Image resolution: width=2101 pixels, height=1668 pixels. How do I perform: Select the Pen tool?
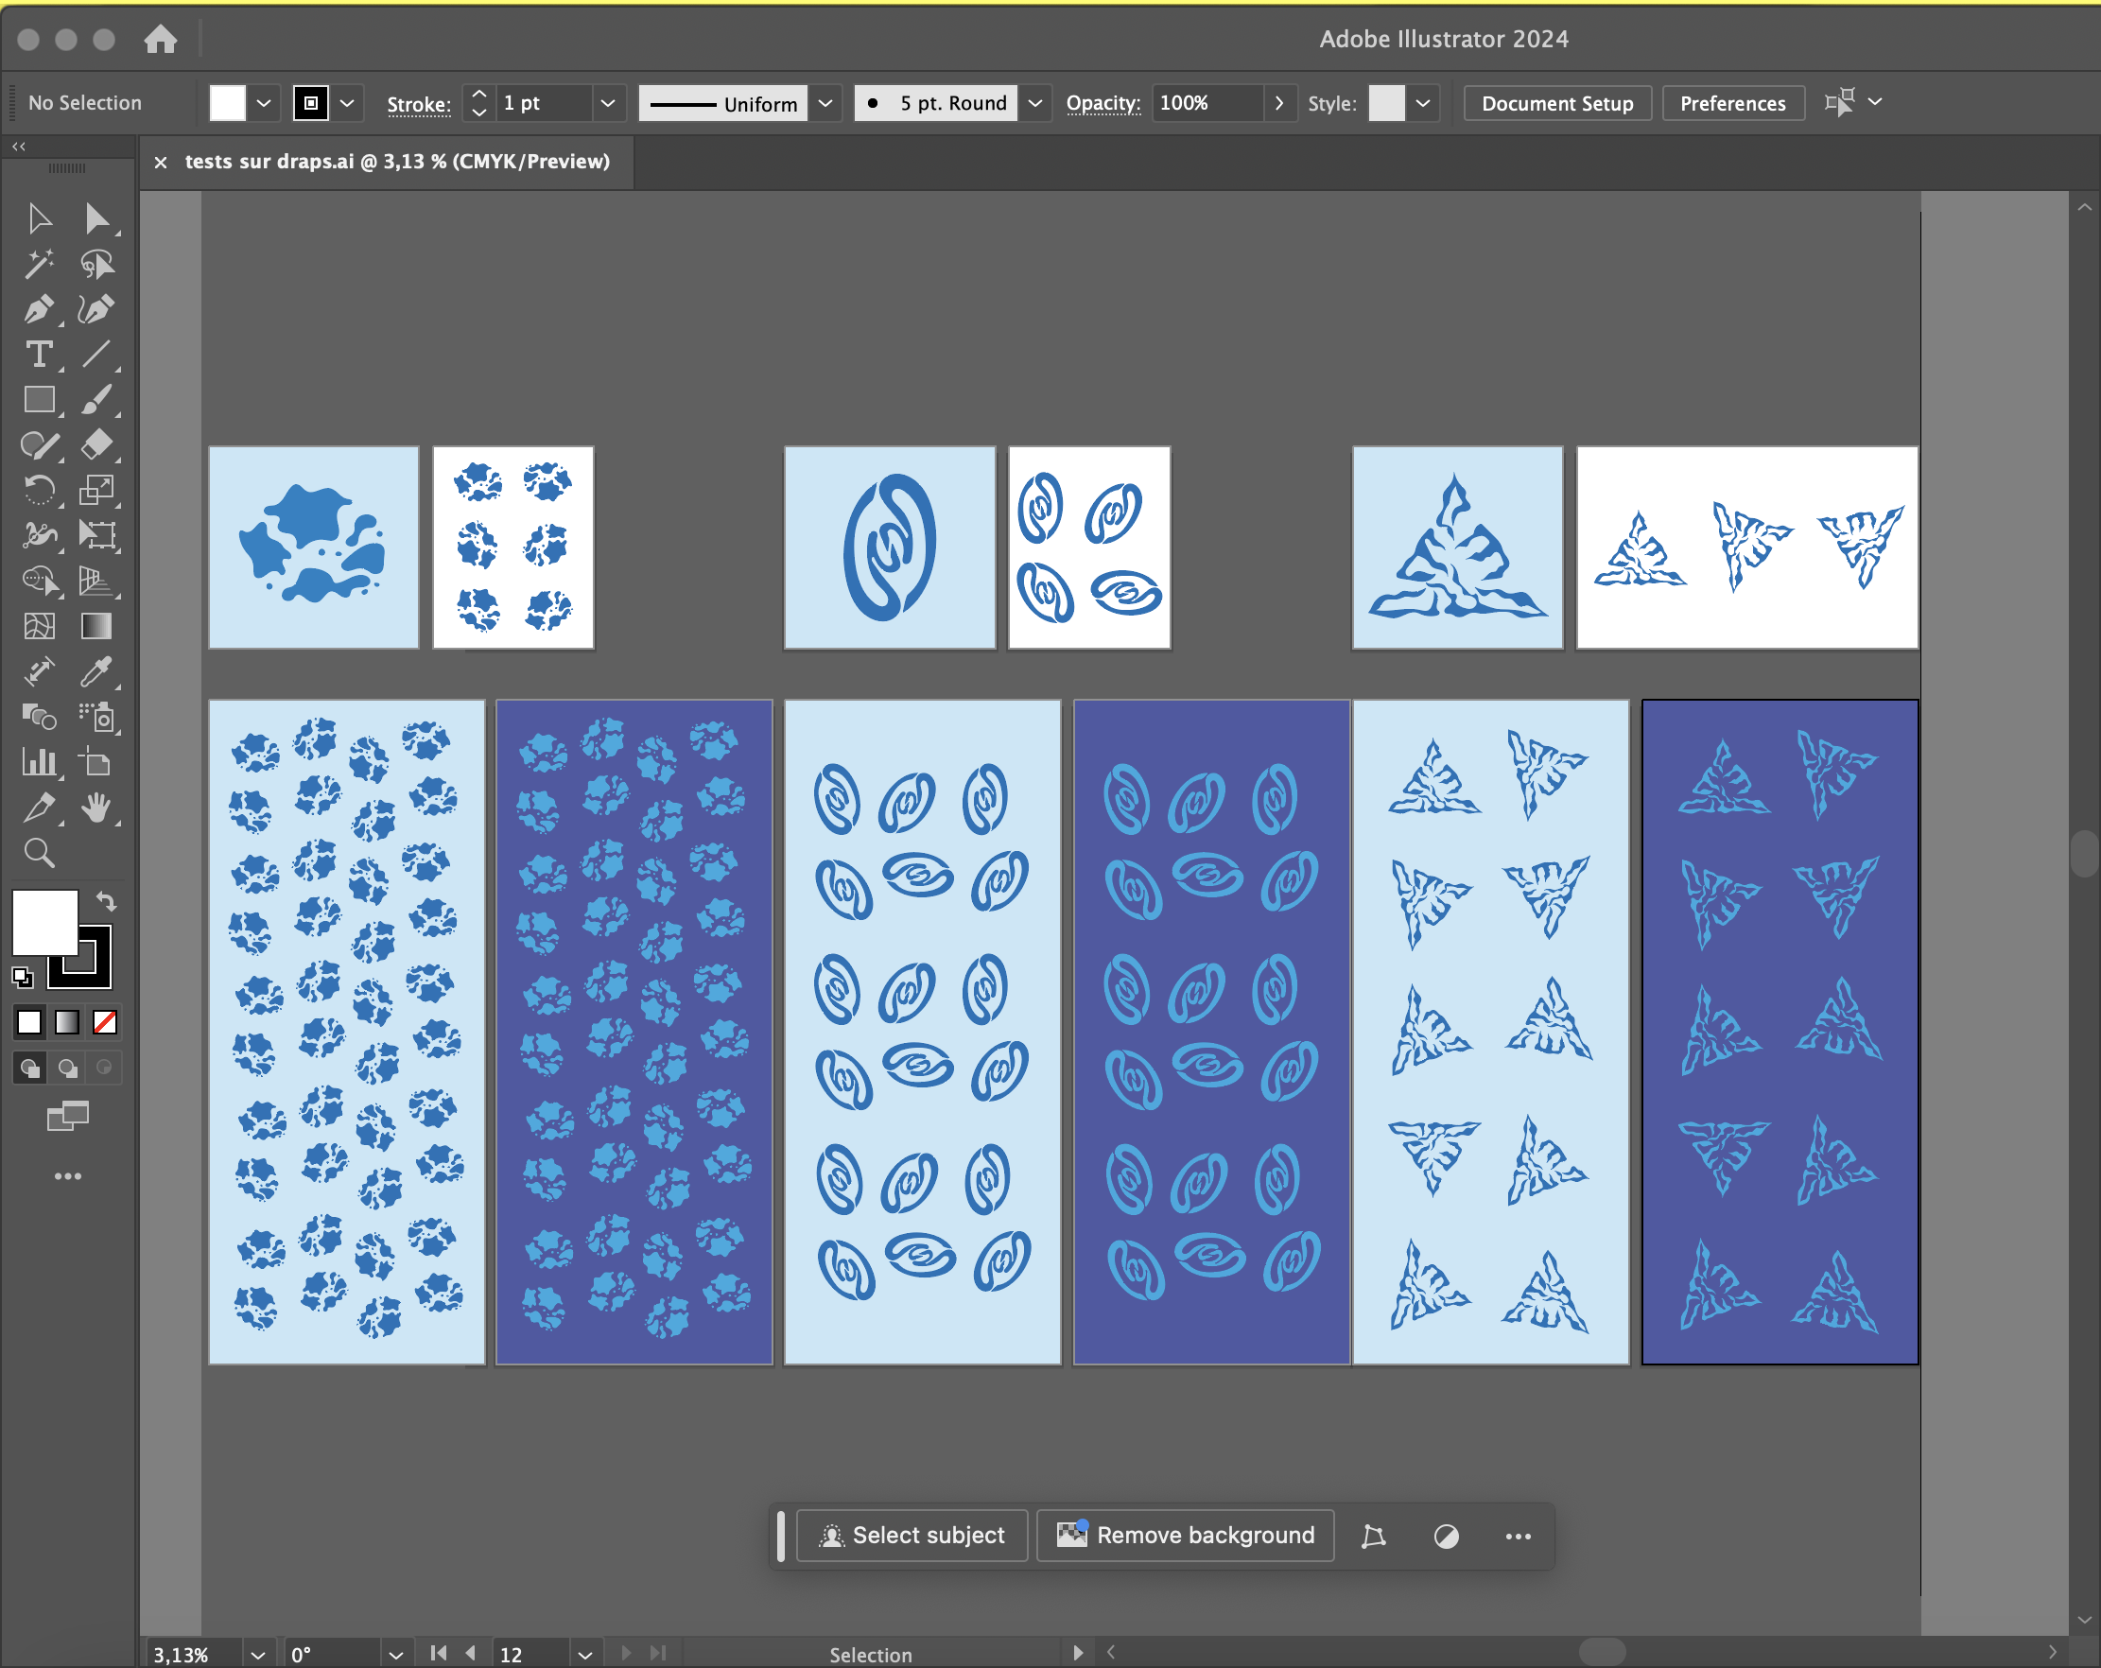[x=39, y=310]
